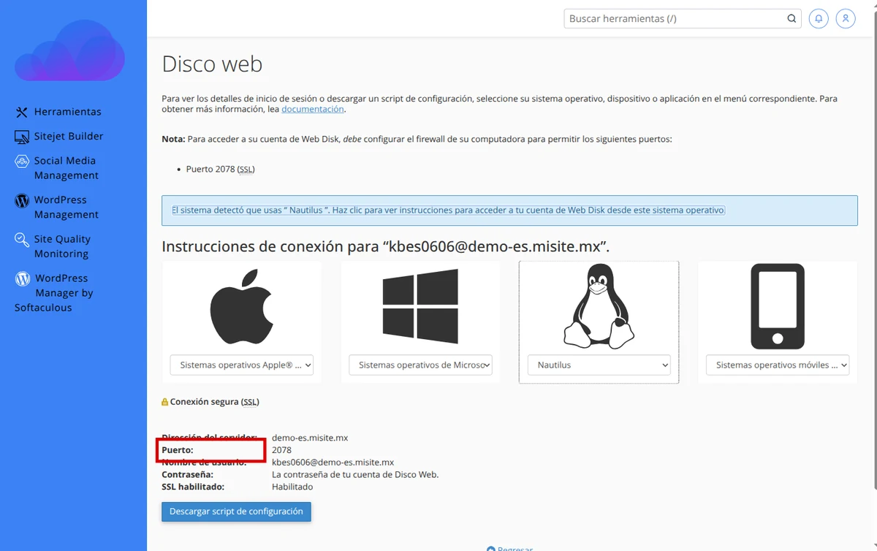Screen dimensions: 877x551
Task: Click username value kbes0606@demo-es.misite.mx
Action: click(x=333, y=462)
